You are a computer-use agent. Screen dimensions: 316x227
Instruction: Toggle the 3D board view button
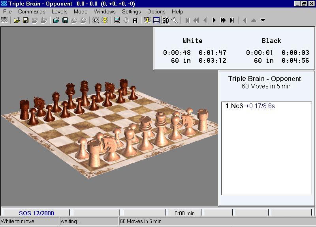(x=166, y=20)
